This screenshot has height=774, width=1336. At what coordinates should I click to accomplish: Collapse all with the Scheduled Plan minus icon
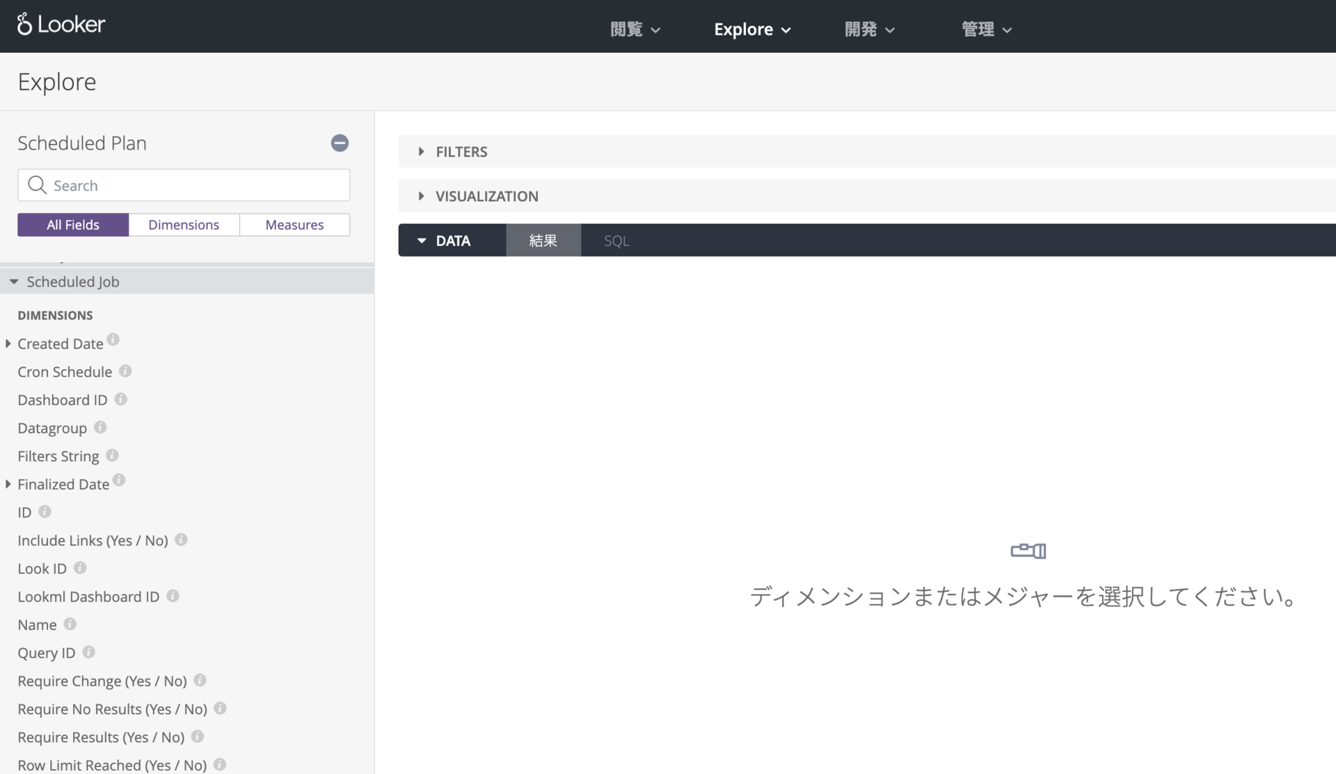pyautogui.click(x=340, y=143)
